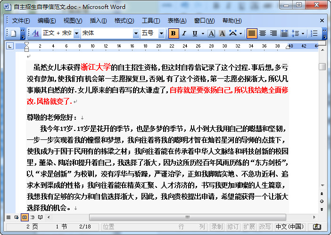Toggle Underline formatting button
Viewport: 331px width, 235px height.
(x=195, y=33)
